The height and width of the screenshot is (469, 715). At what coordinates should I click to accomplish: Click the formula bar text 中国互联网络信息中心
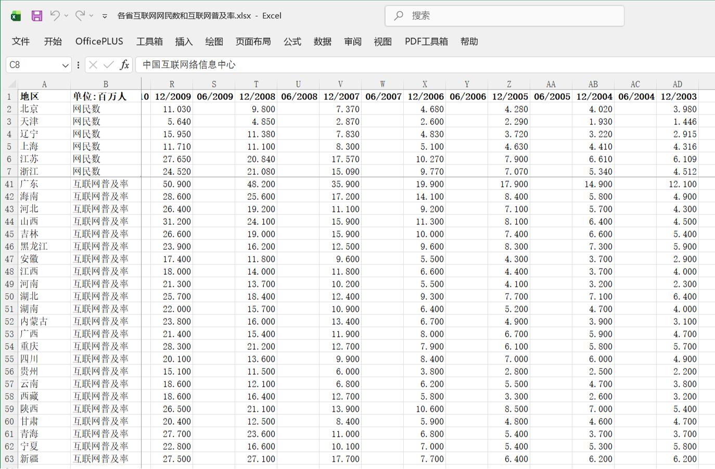pos(189,65)
